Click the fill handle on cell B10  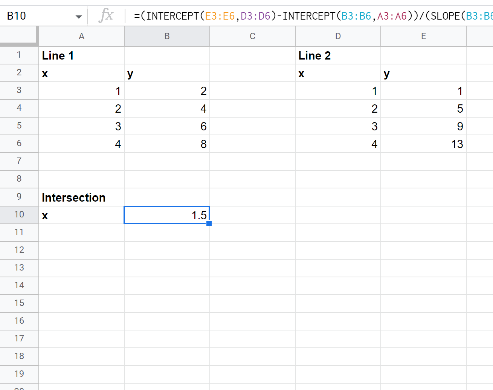tap(209, 223)
